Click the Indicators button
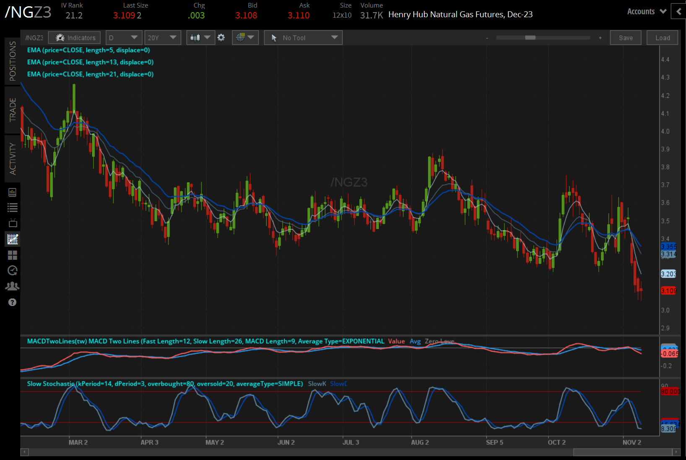This screenshot has width=686, height=460. click(x=74, y=38)
